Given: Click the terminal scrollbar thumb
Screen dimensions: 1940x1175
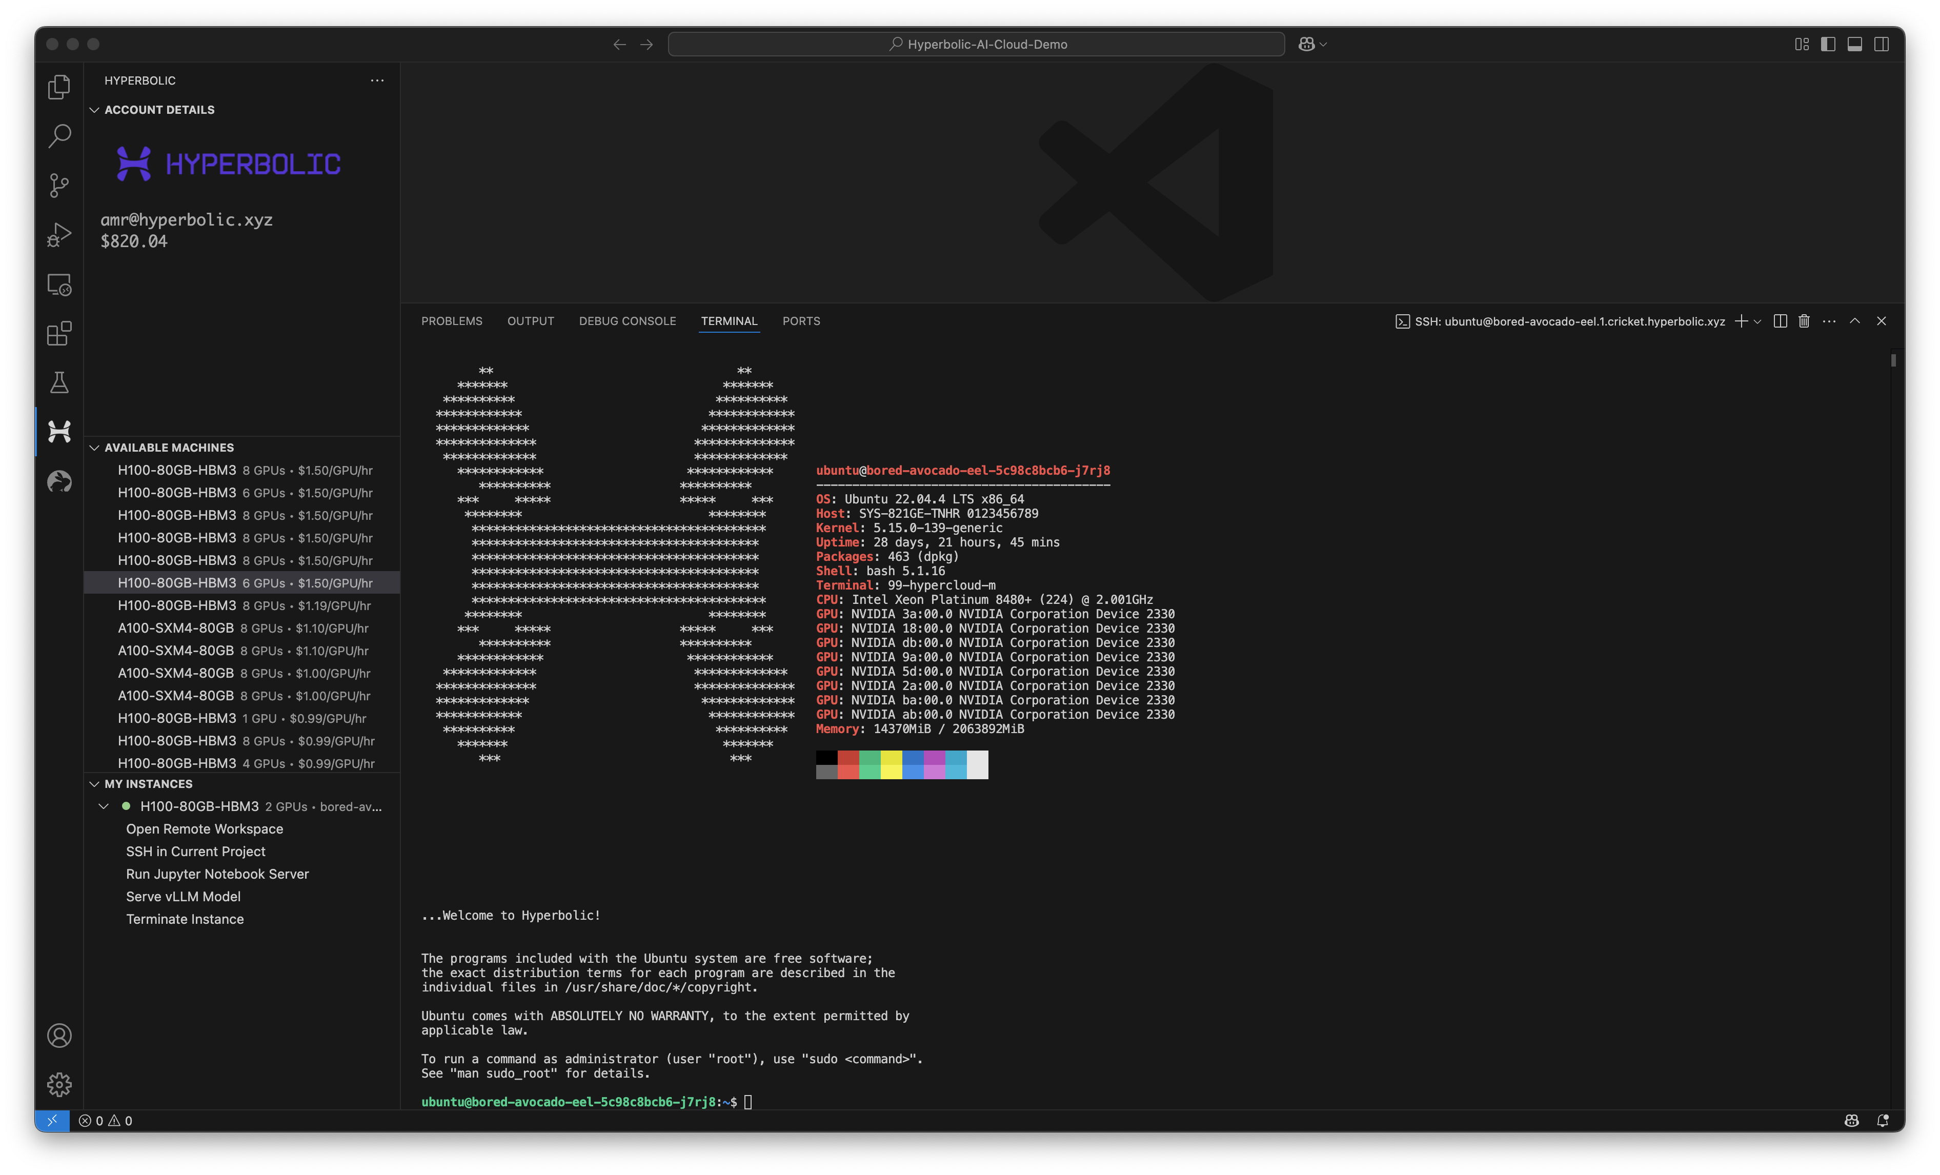Looking at the screenshot, I should point(1893,360).
